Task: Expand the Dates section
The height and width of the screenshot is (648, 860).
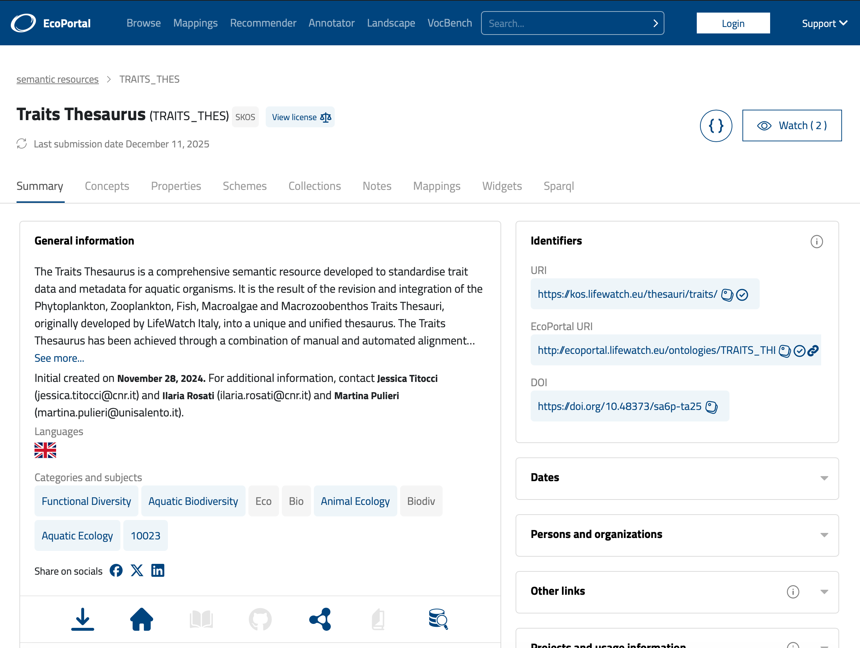Action: [x=824, y=478]
